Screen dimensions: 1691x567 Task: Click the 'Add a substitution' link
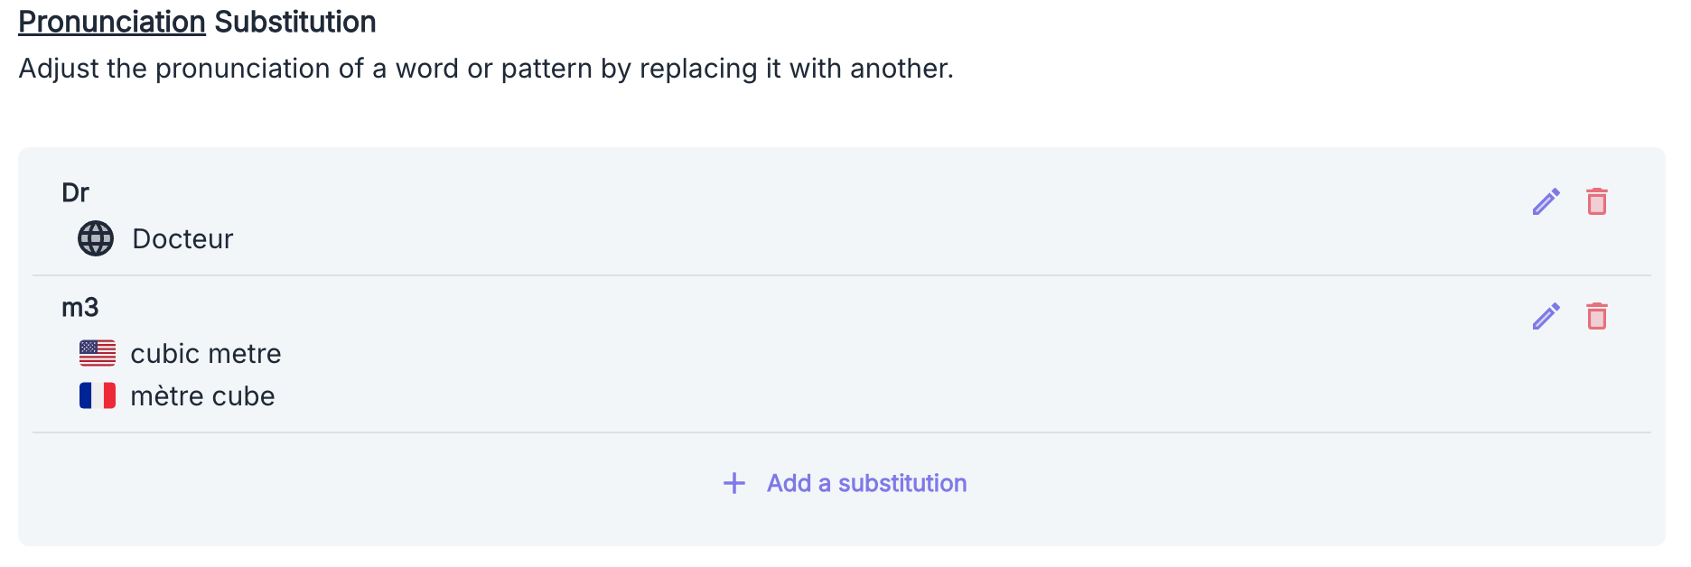pos(865,483)
